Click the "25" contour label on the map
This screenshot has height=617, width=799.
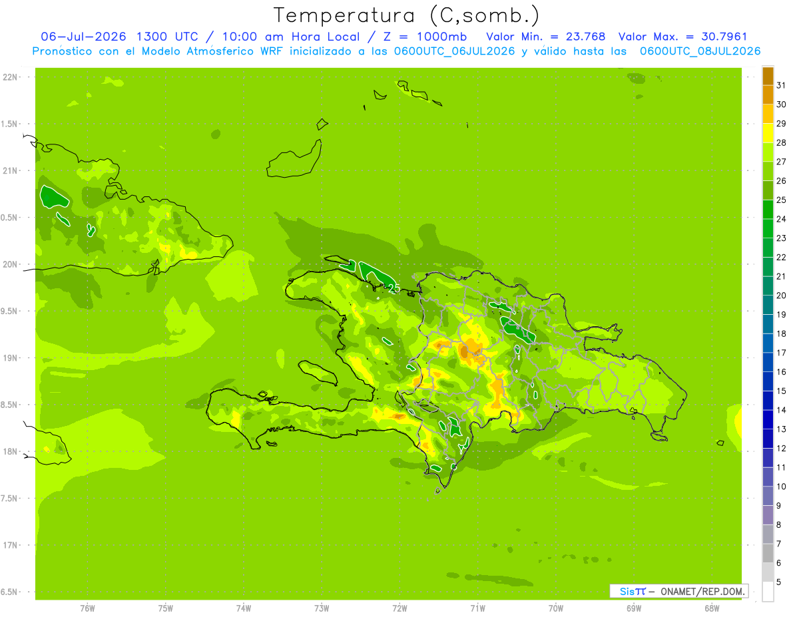pos(394,289)
